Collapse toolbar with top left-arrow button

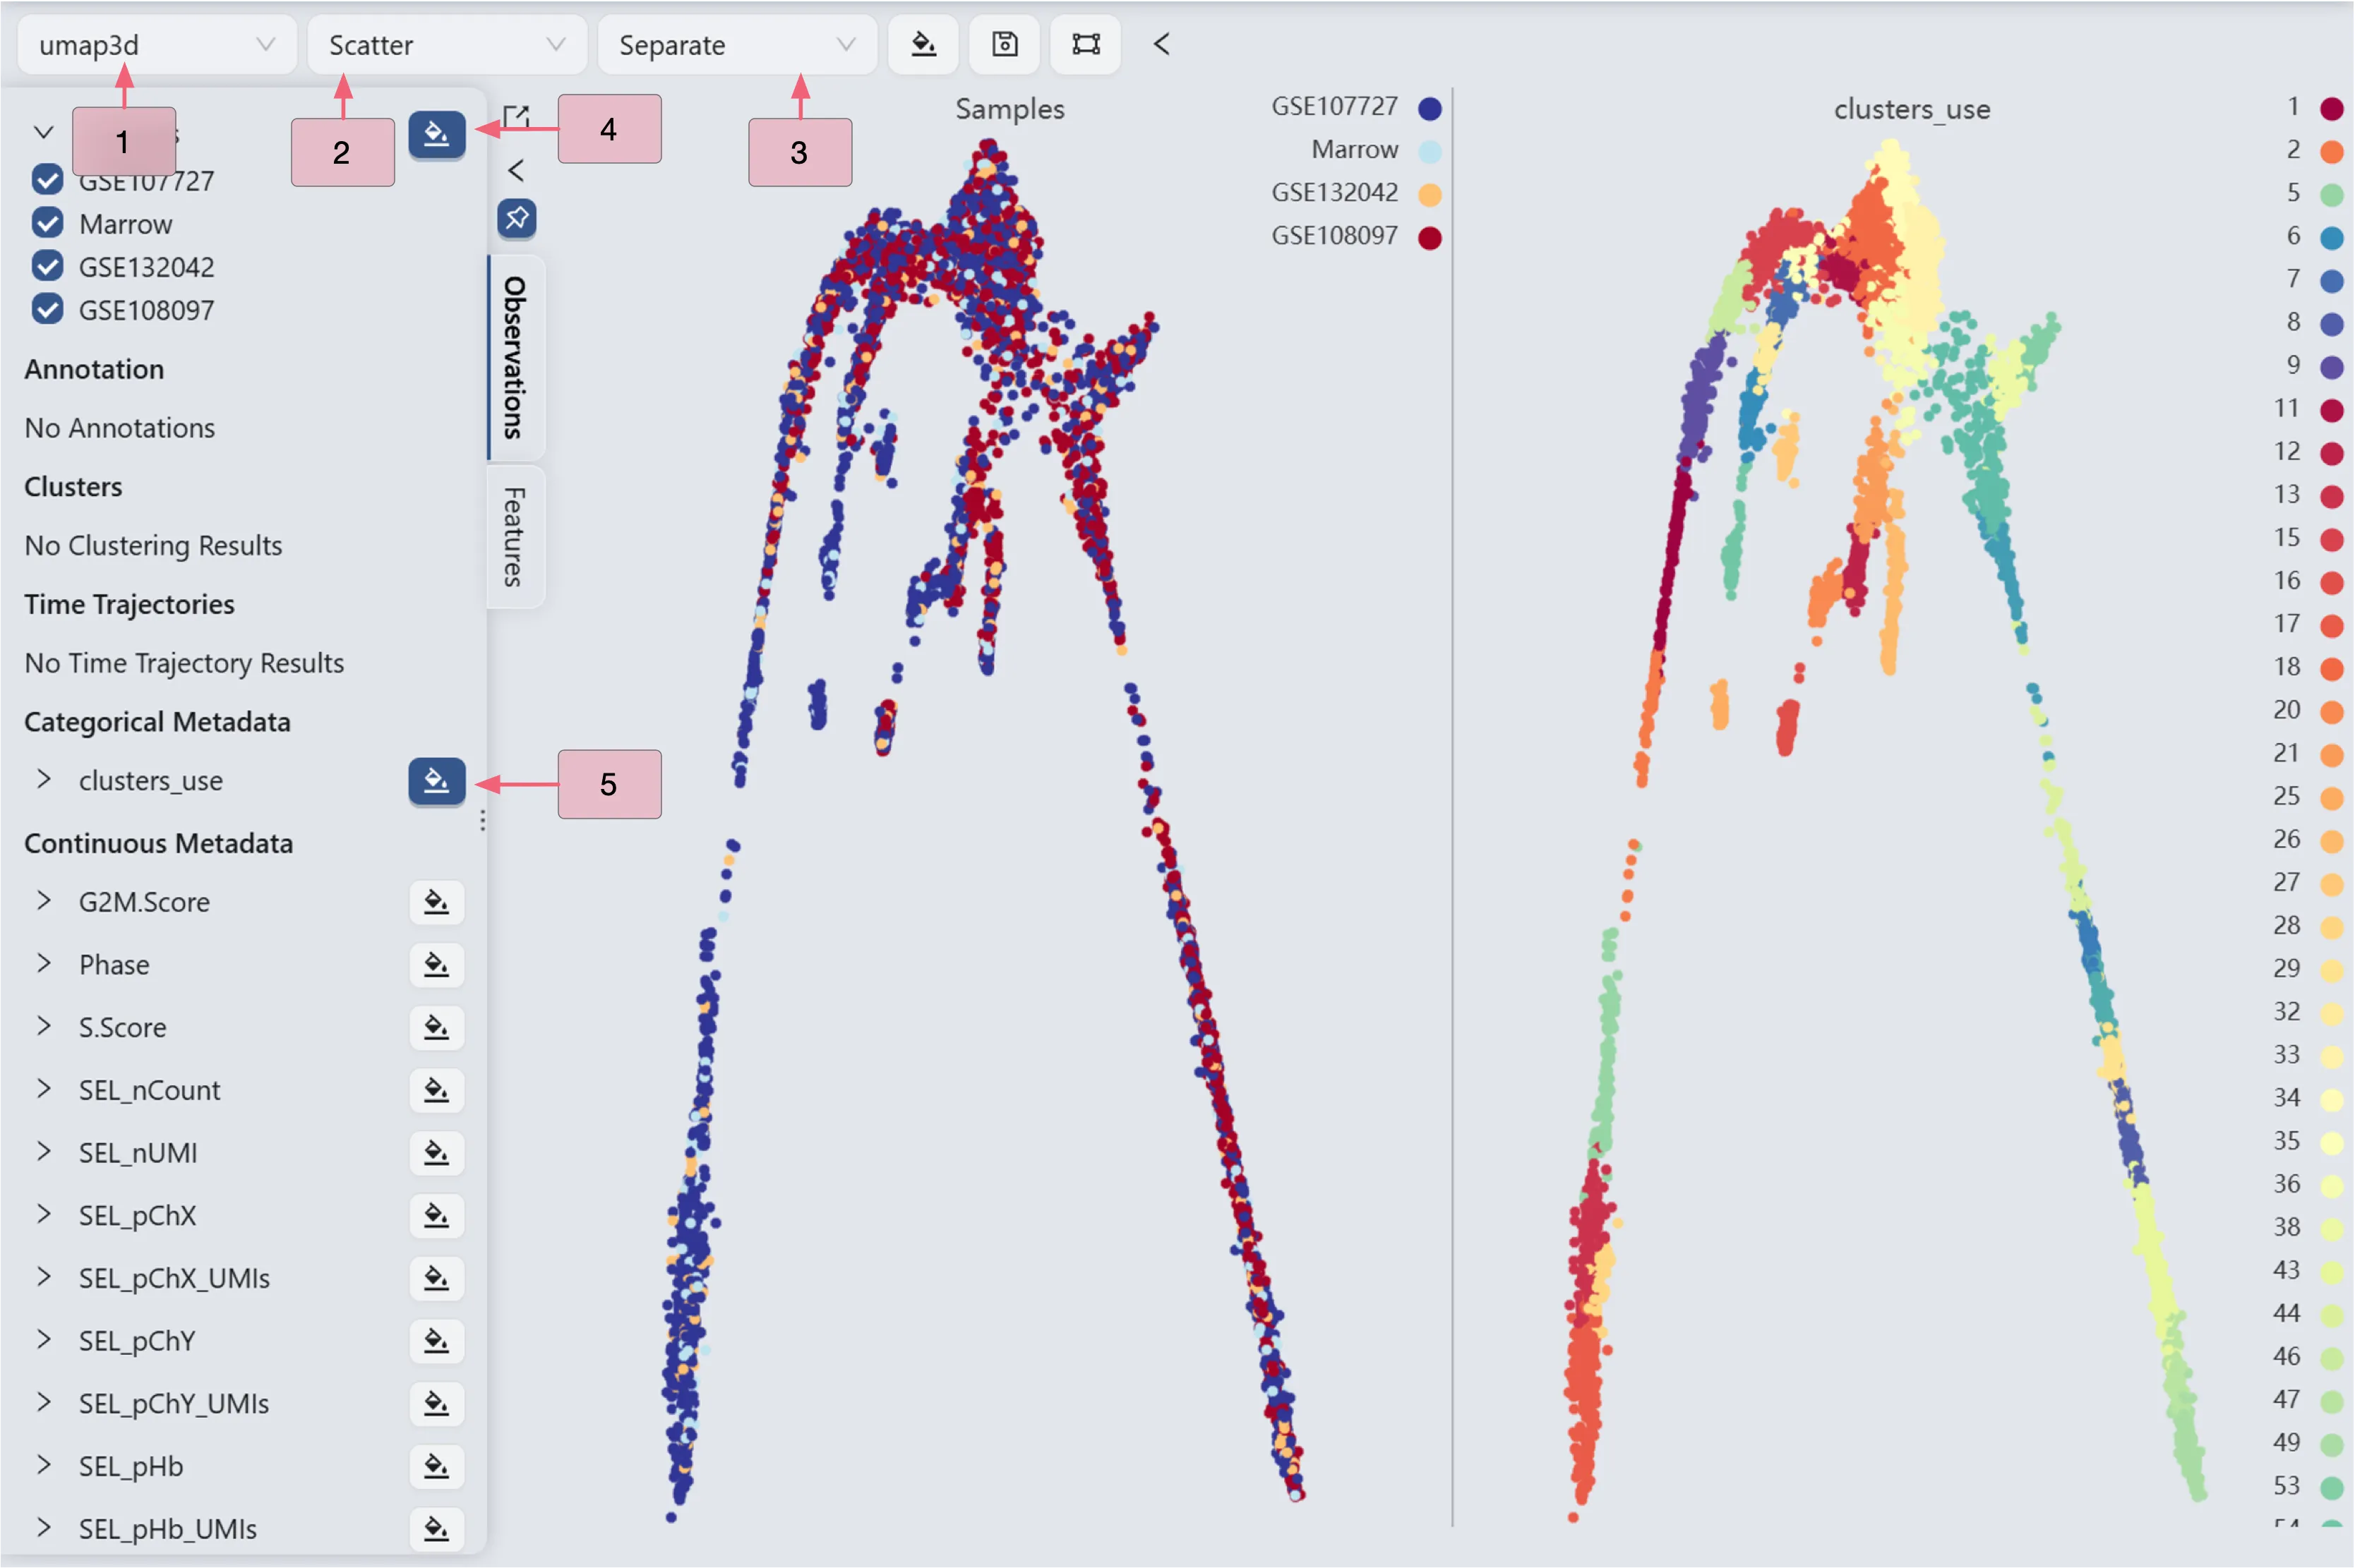coord(1161,44)
